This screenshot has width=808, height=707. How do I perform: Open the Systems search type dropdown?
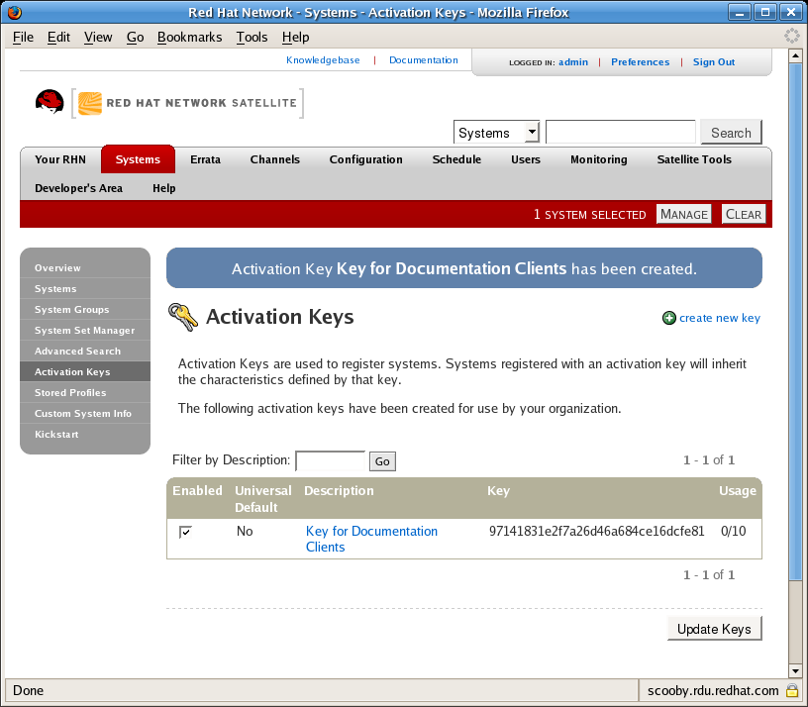496,133
